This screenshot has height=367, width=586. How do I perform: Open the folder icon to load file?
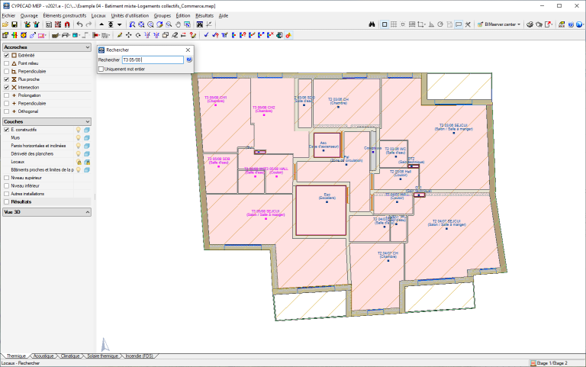(5, 24)
